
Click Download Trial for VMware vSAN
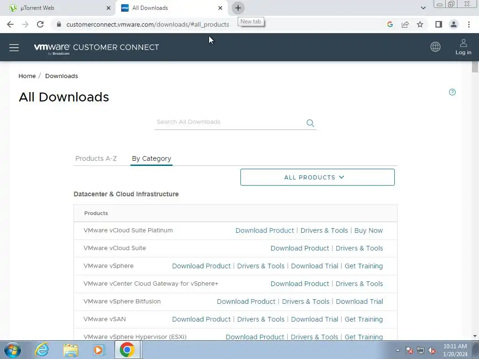point(314,319)
